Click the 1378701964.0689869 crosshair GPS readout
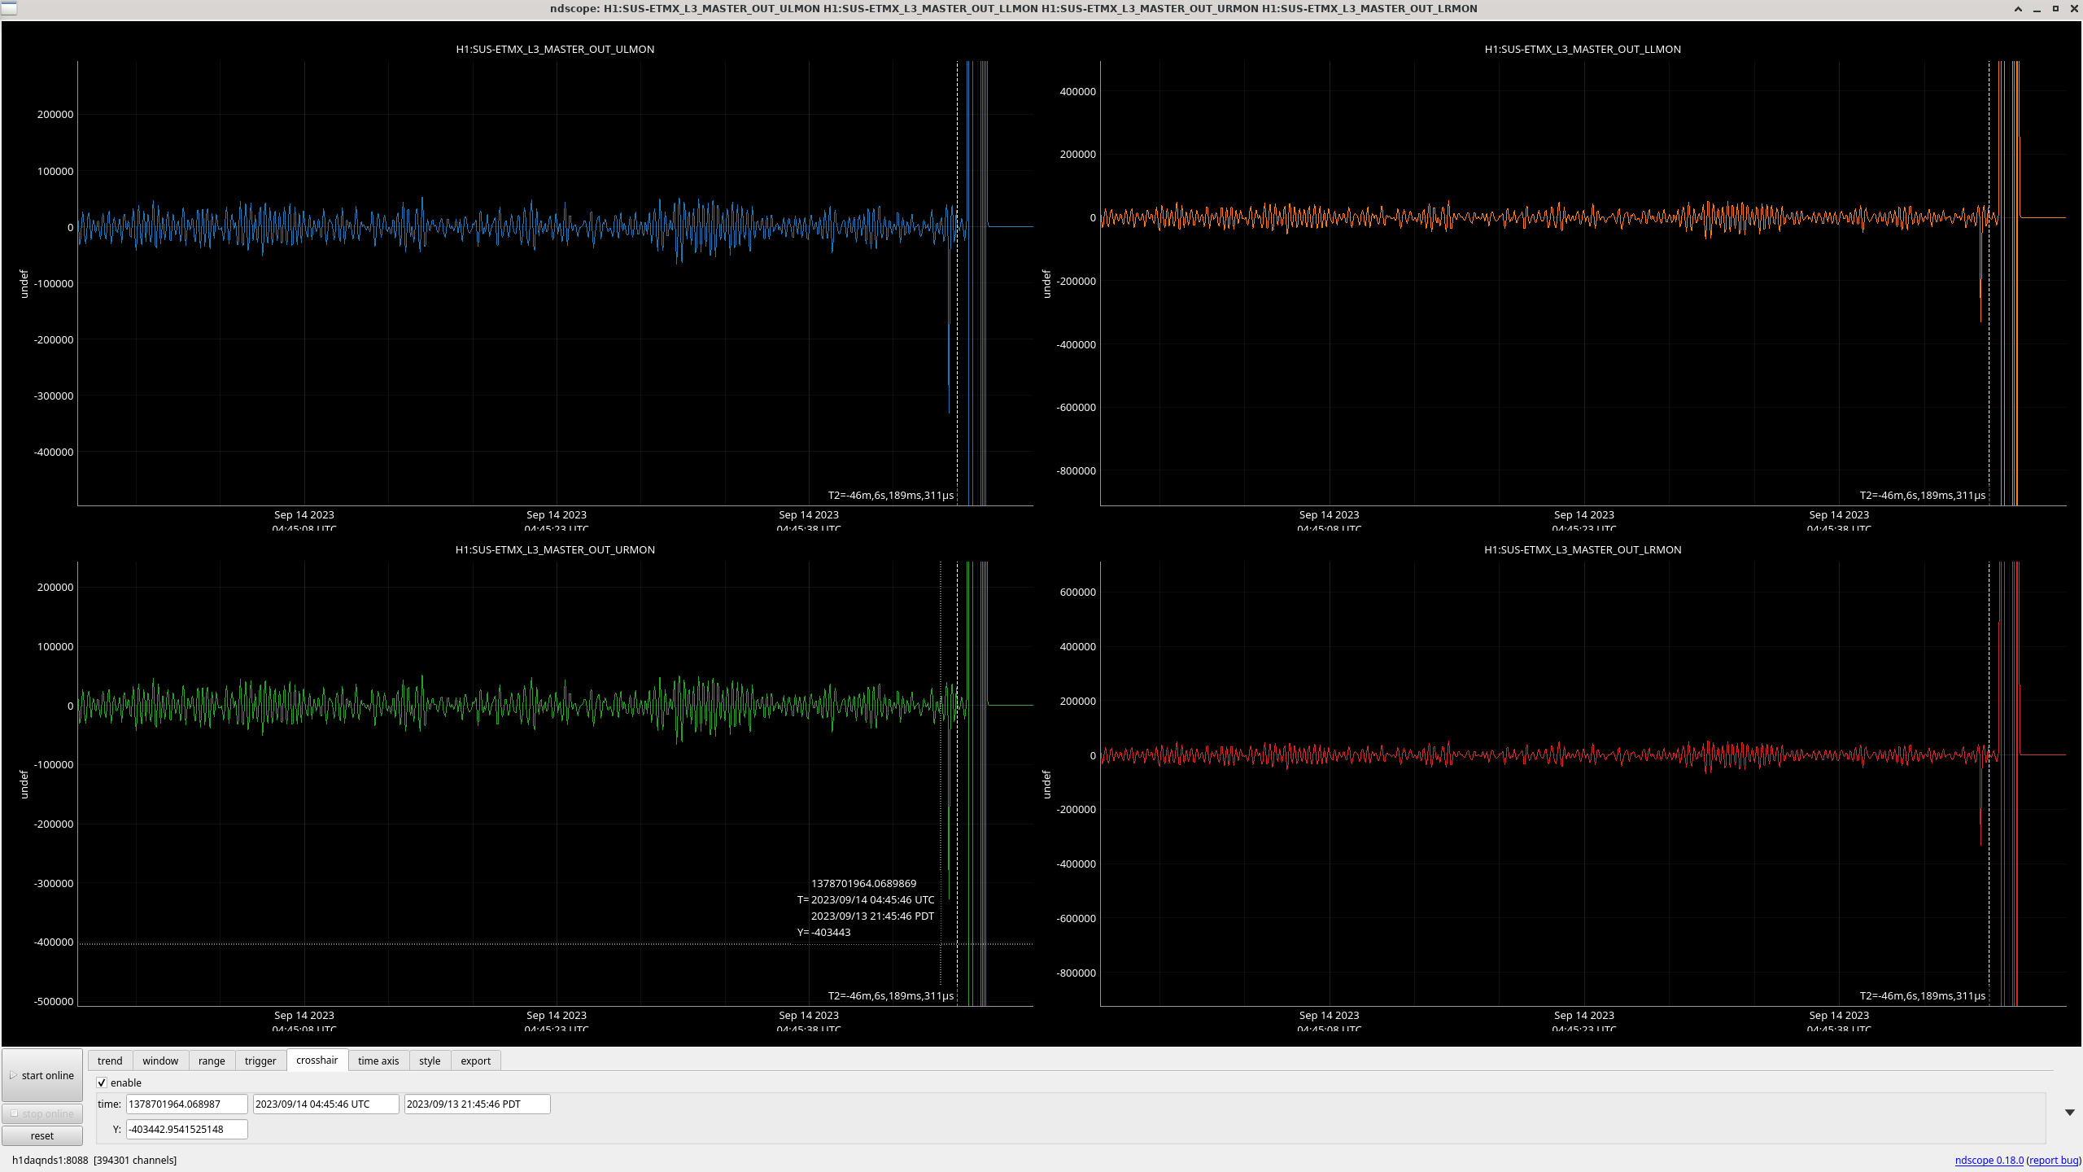This screenshot has height=1172, width=2083. click(x=863, y=883)
